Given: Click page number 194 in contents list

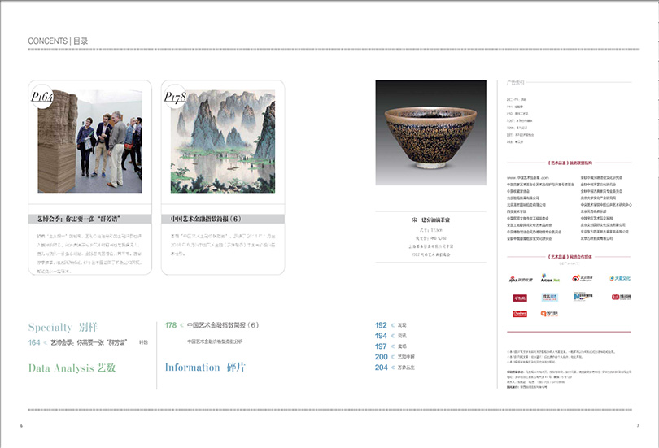Looking at the screenshot, I should [381, 336].
